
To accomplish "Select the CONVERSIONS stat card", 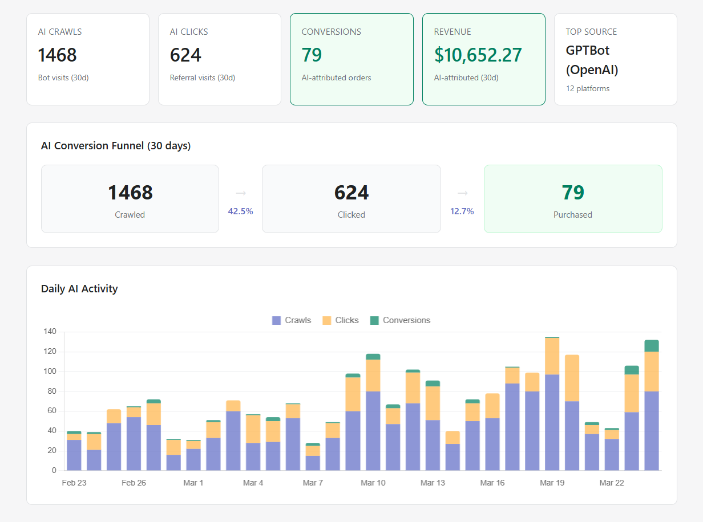I will [351, 59].
